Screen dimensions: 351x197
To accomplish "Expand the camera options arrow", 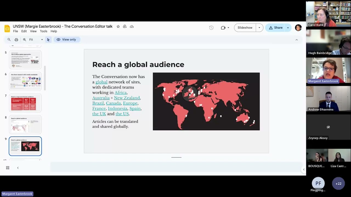I will click(x=228, y=28).
